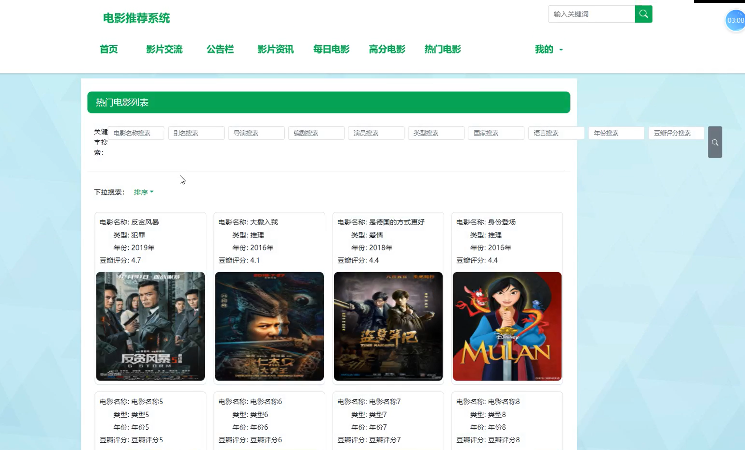Focus the 年份搜索 input field
Viewport: 745px width, 450px height.
coord(616,133)
